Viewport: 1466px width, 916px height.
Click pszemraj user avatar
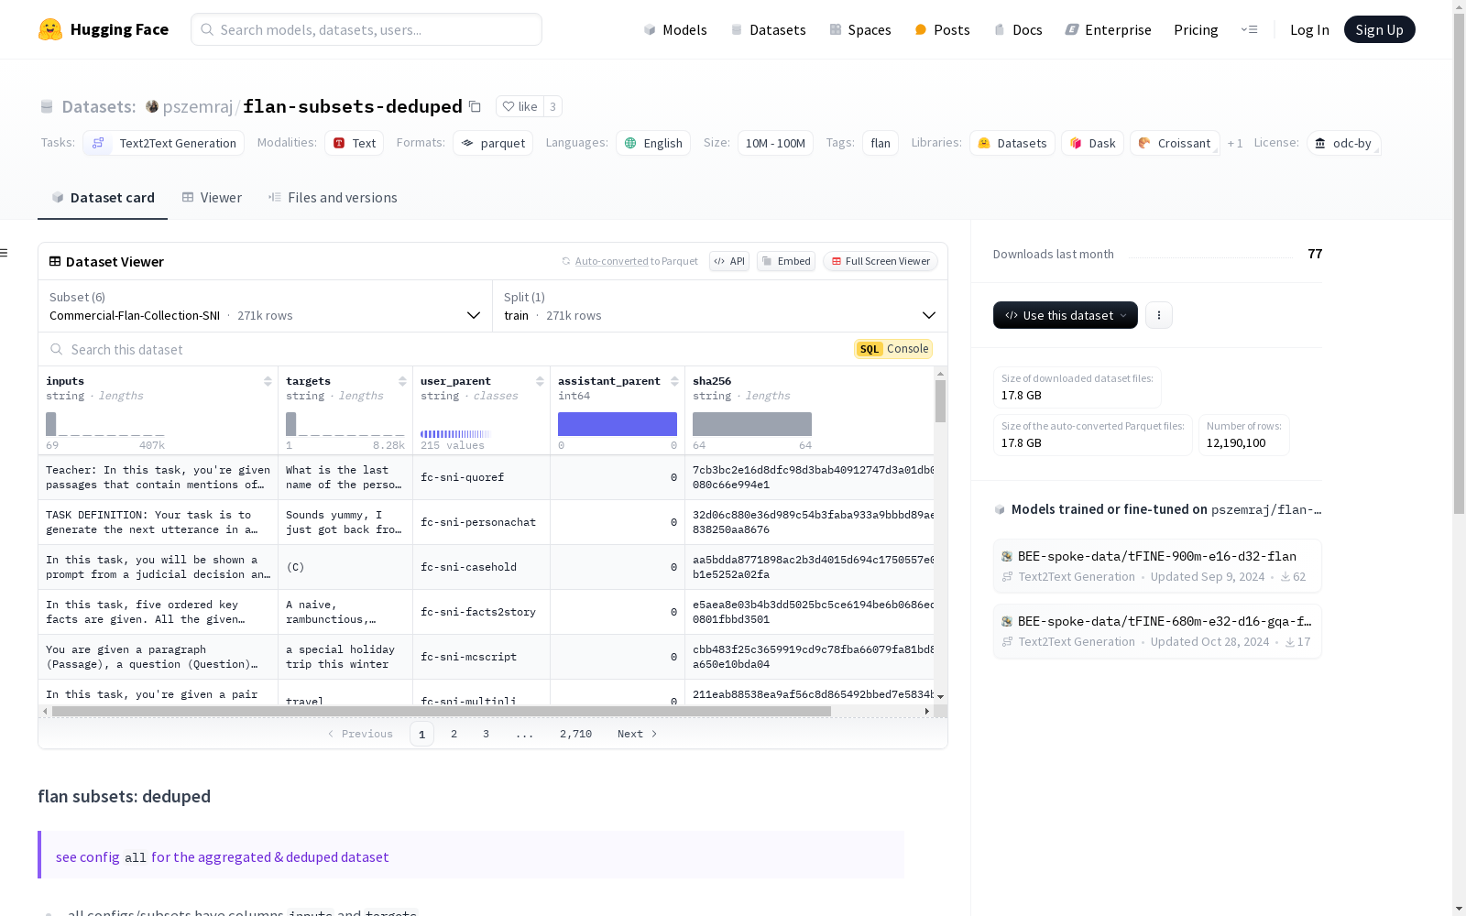(152, 106)
